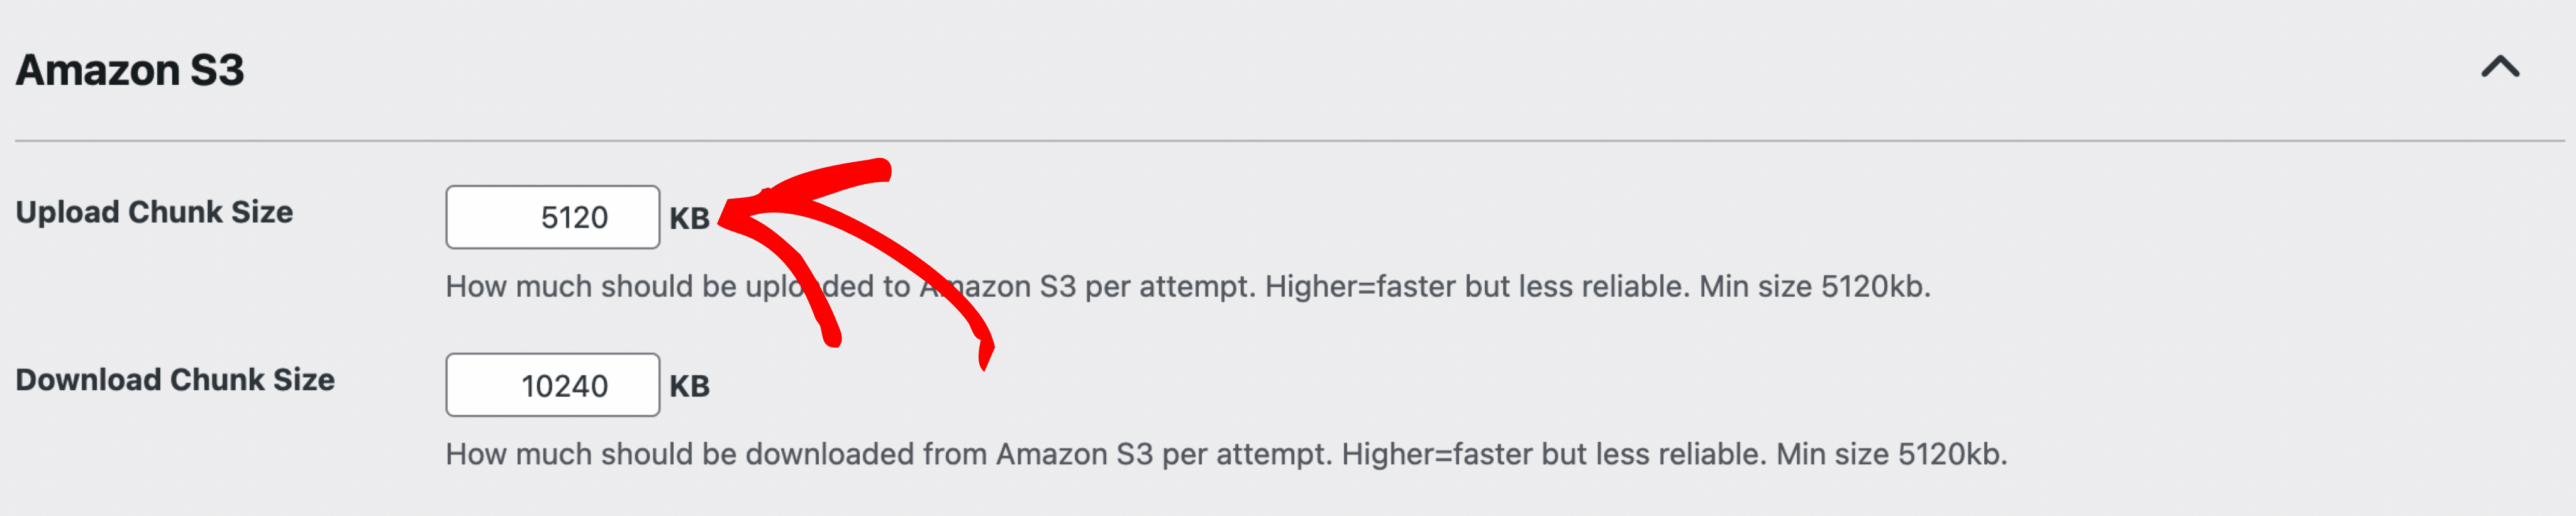2576x516 pixels.
Task: Click the KB unit beside download field
Action: (689, 386)
